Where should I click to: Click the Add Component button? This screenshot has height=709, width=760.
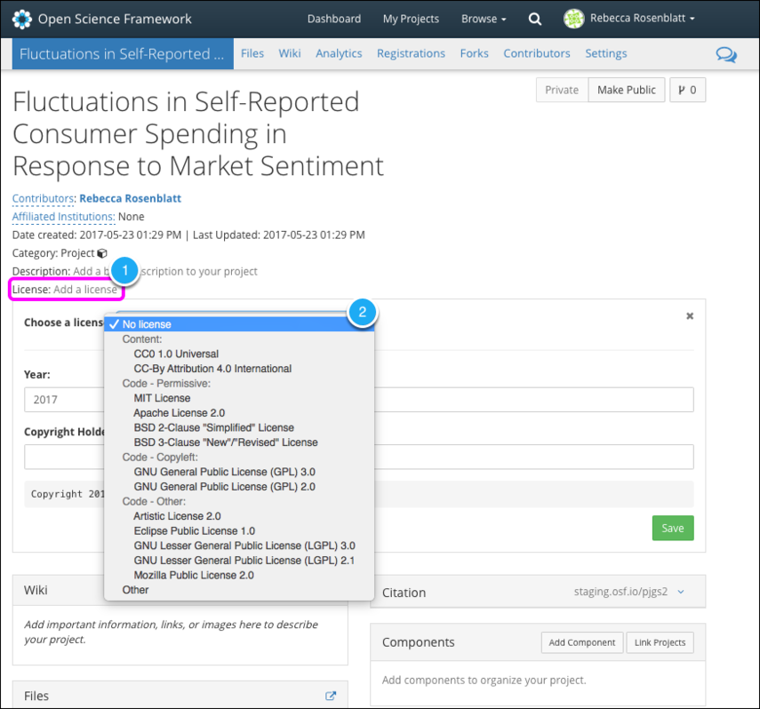coord(582,642)
